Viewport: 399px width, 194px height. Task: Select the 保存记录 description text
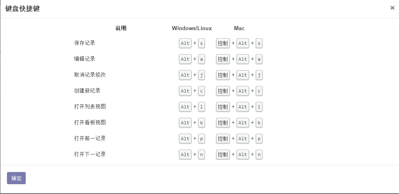(85, 43)
